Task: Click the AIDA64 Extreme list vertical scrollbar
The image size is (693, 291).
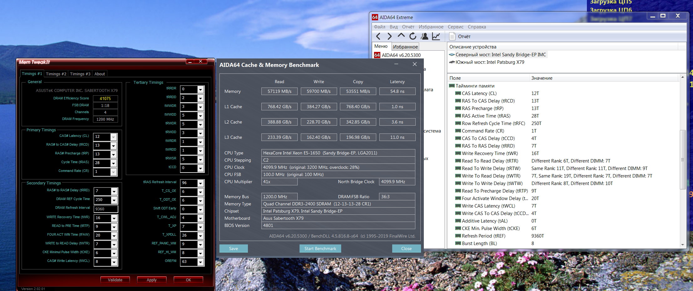Action: 683,161
